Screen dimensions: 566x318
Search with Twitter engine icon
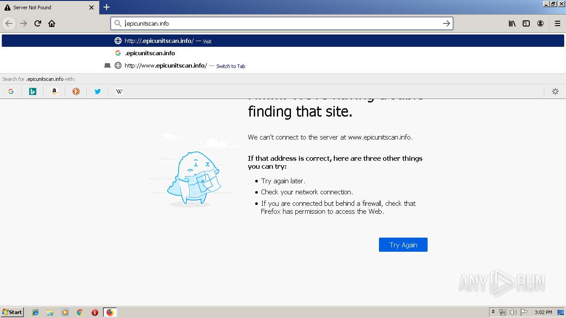(x=98, y=91)
